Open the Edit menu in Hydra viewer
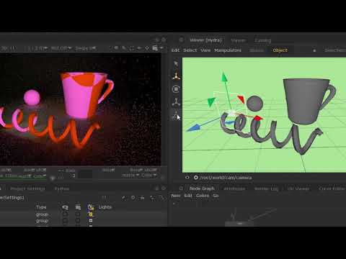This screenshot has width=346, height=259. pyautogui.click(x=175, y=50)
